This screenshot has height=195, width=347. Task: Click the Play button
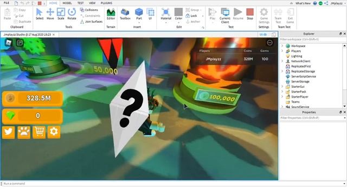click(x=212, y=14)
